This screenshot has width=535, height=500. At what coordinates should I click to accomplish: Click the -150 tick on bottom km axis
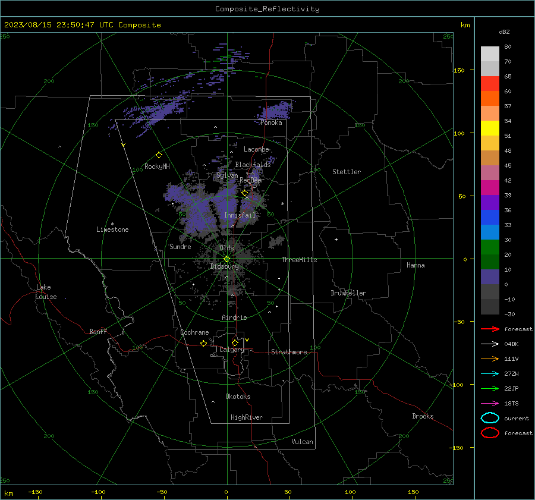point(35,492)
